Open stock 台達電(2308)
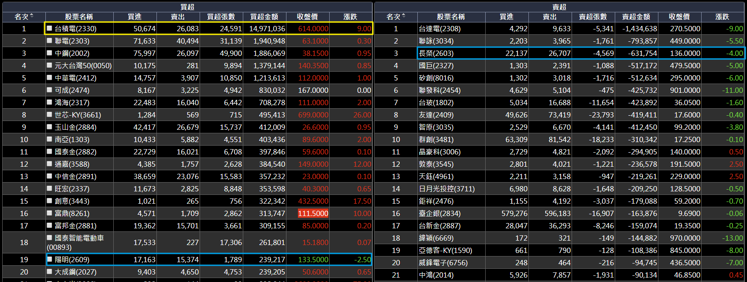 coord(439,29)
